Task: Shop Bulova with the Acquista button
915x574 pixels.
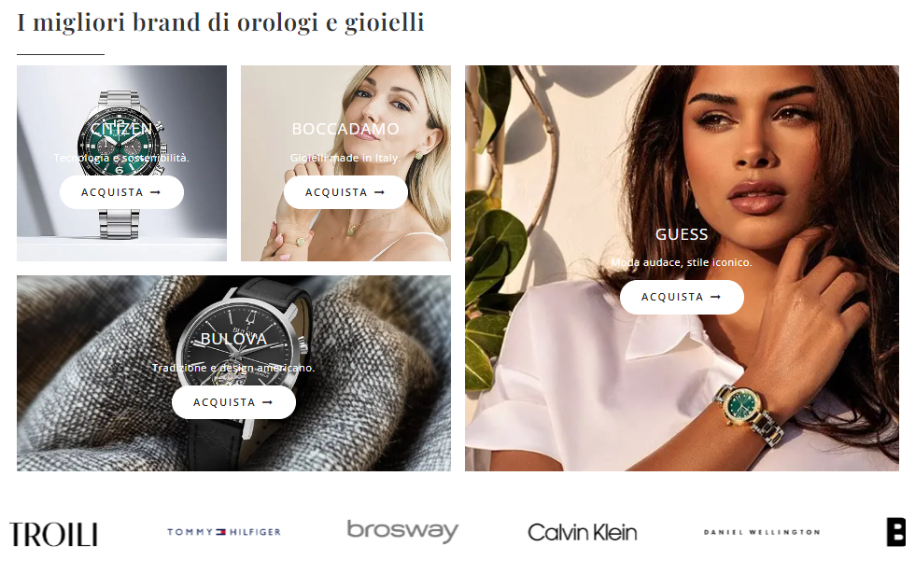Action: (x=233, y=402)
